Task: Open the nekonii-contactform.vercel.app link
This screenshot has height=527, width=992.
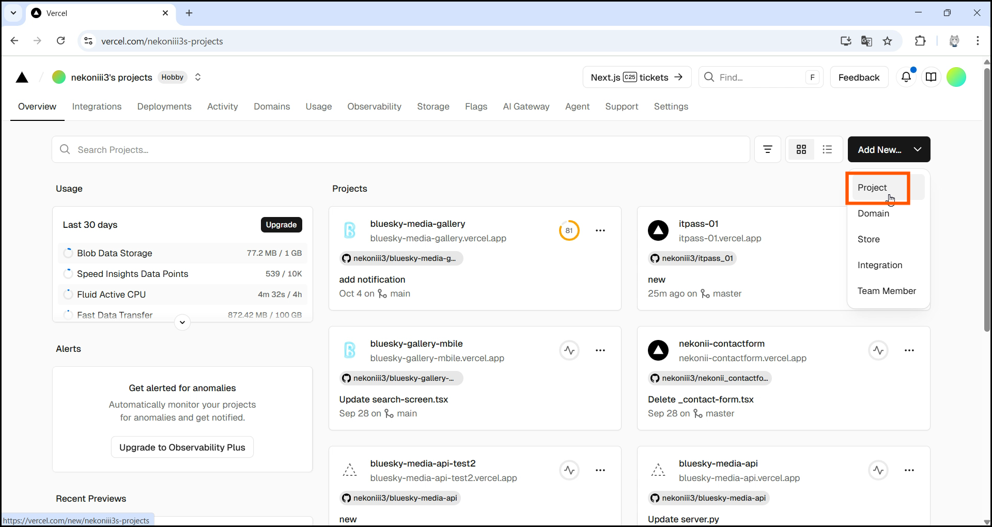Action: click(742, 358)
